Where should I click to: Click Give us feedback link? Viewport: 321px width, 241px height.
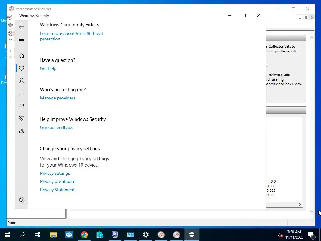56,127
